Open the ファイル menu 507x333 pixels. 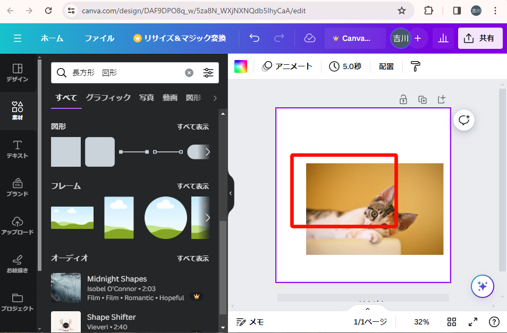[x=99, y=38]
